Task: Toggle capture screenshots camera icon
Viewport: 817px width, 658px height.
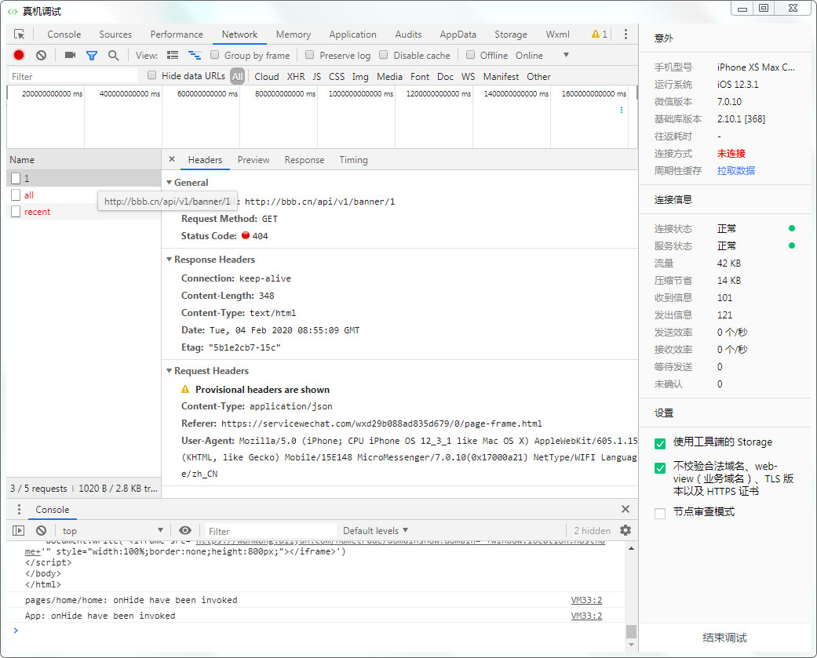Action: tap(70, 55)
